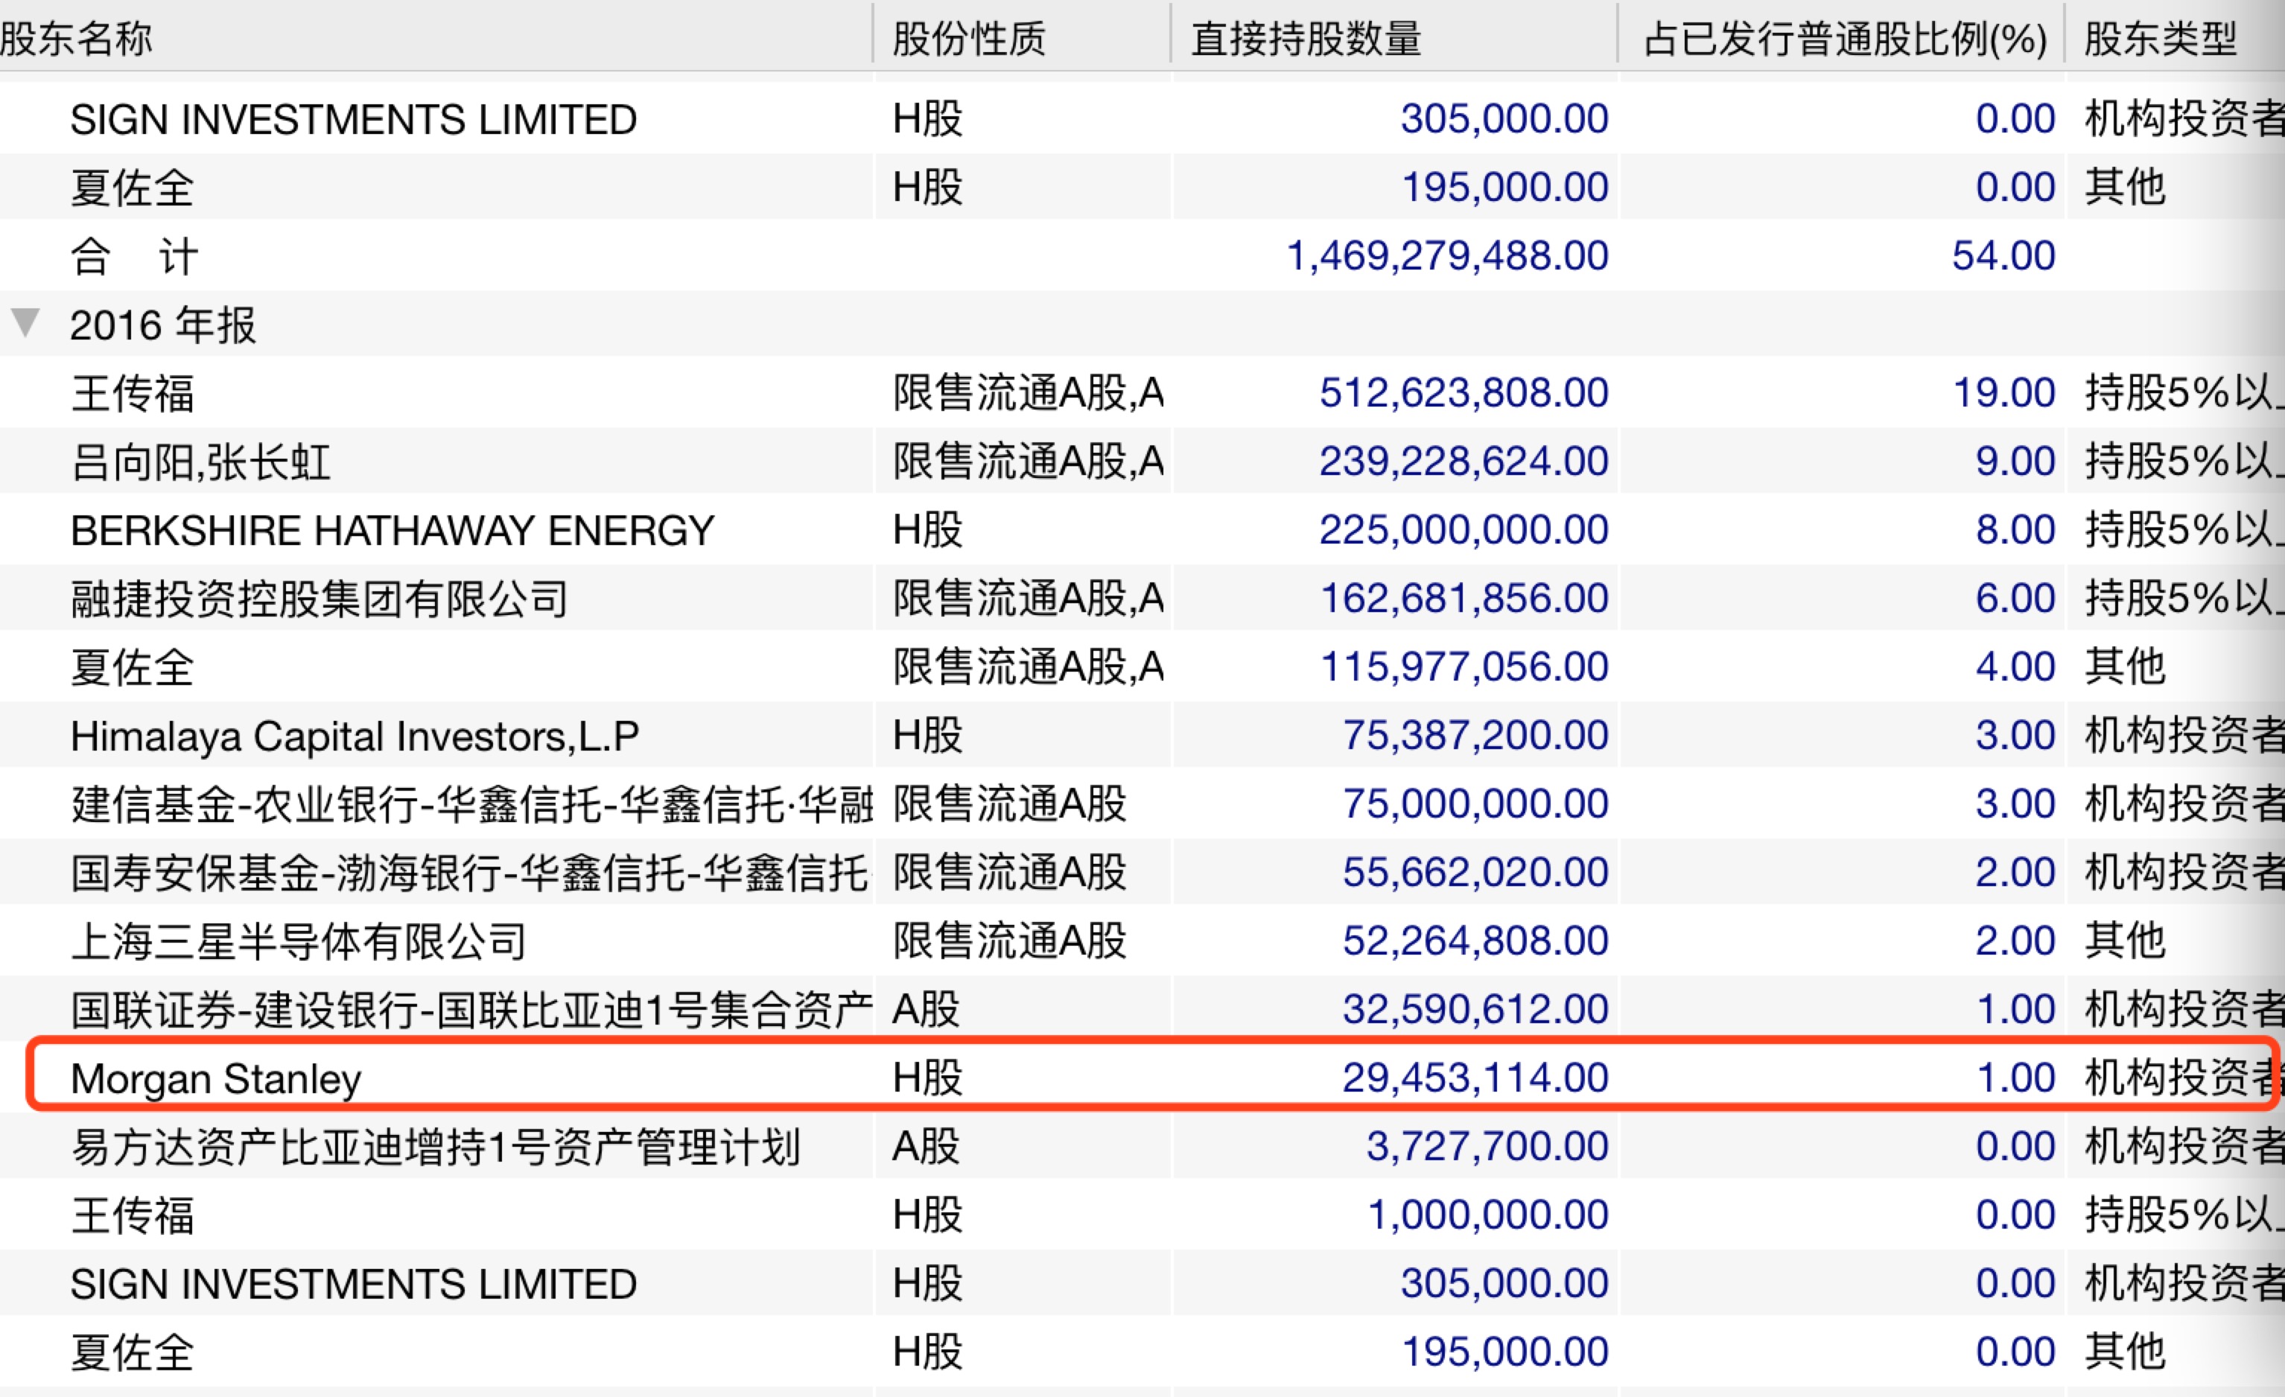The height and width of the screenshot is (1397, 2285).
Task: Sort by 股份性质 column header
Action: pos(969,38)
